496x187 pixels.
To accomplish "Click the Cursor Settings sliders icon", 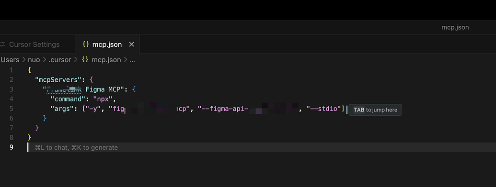I will (x=3, y=44).
